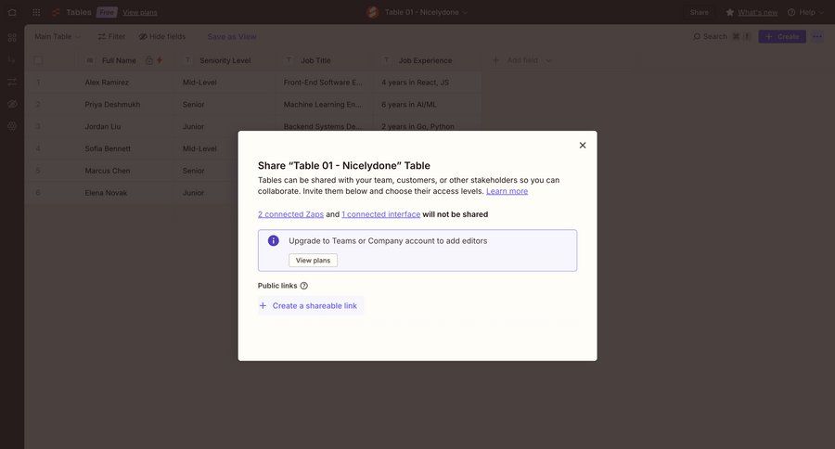
Task: Click the Seniority Level column header
Action: coord(225,60)
